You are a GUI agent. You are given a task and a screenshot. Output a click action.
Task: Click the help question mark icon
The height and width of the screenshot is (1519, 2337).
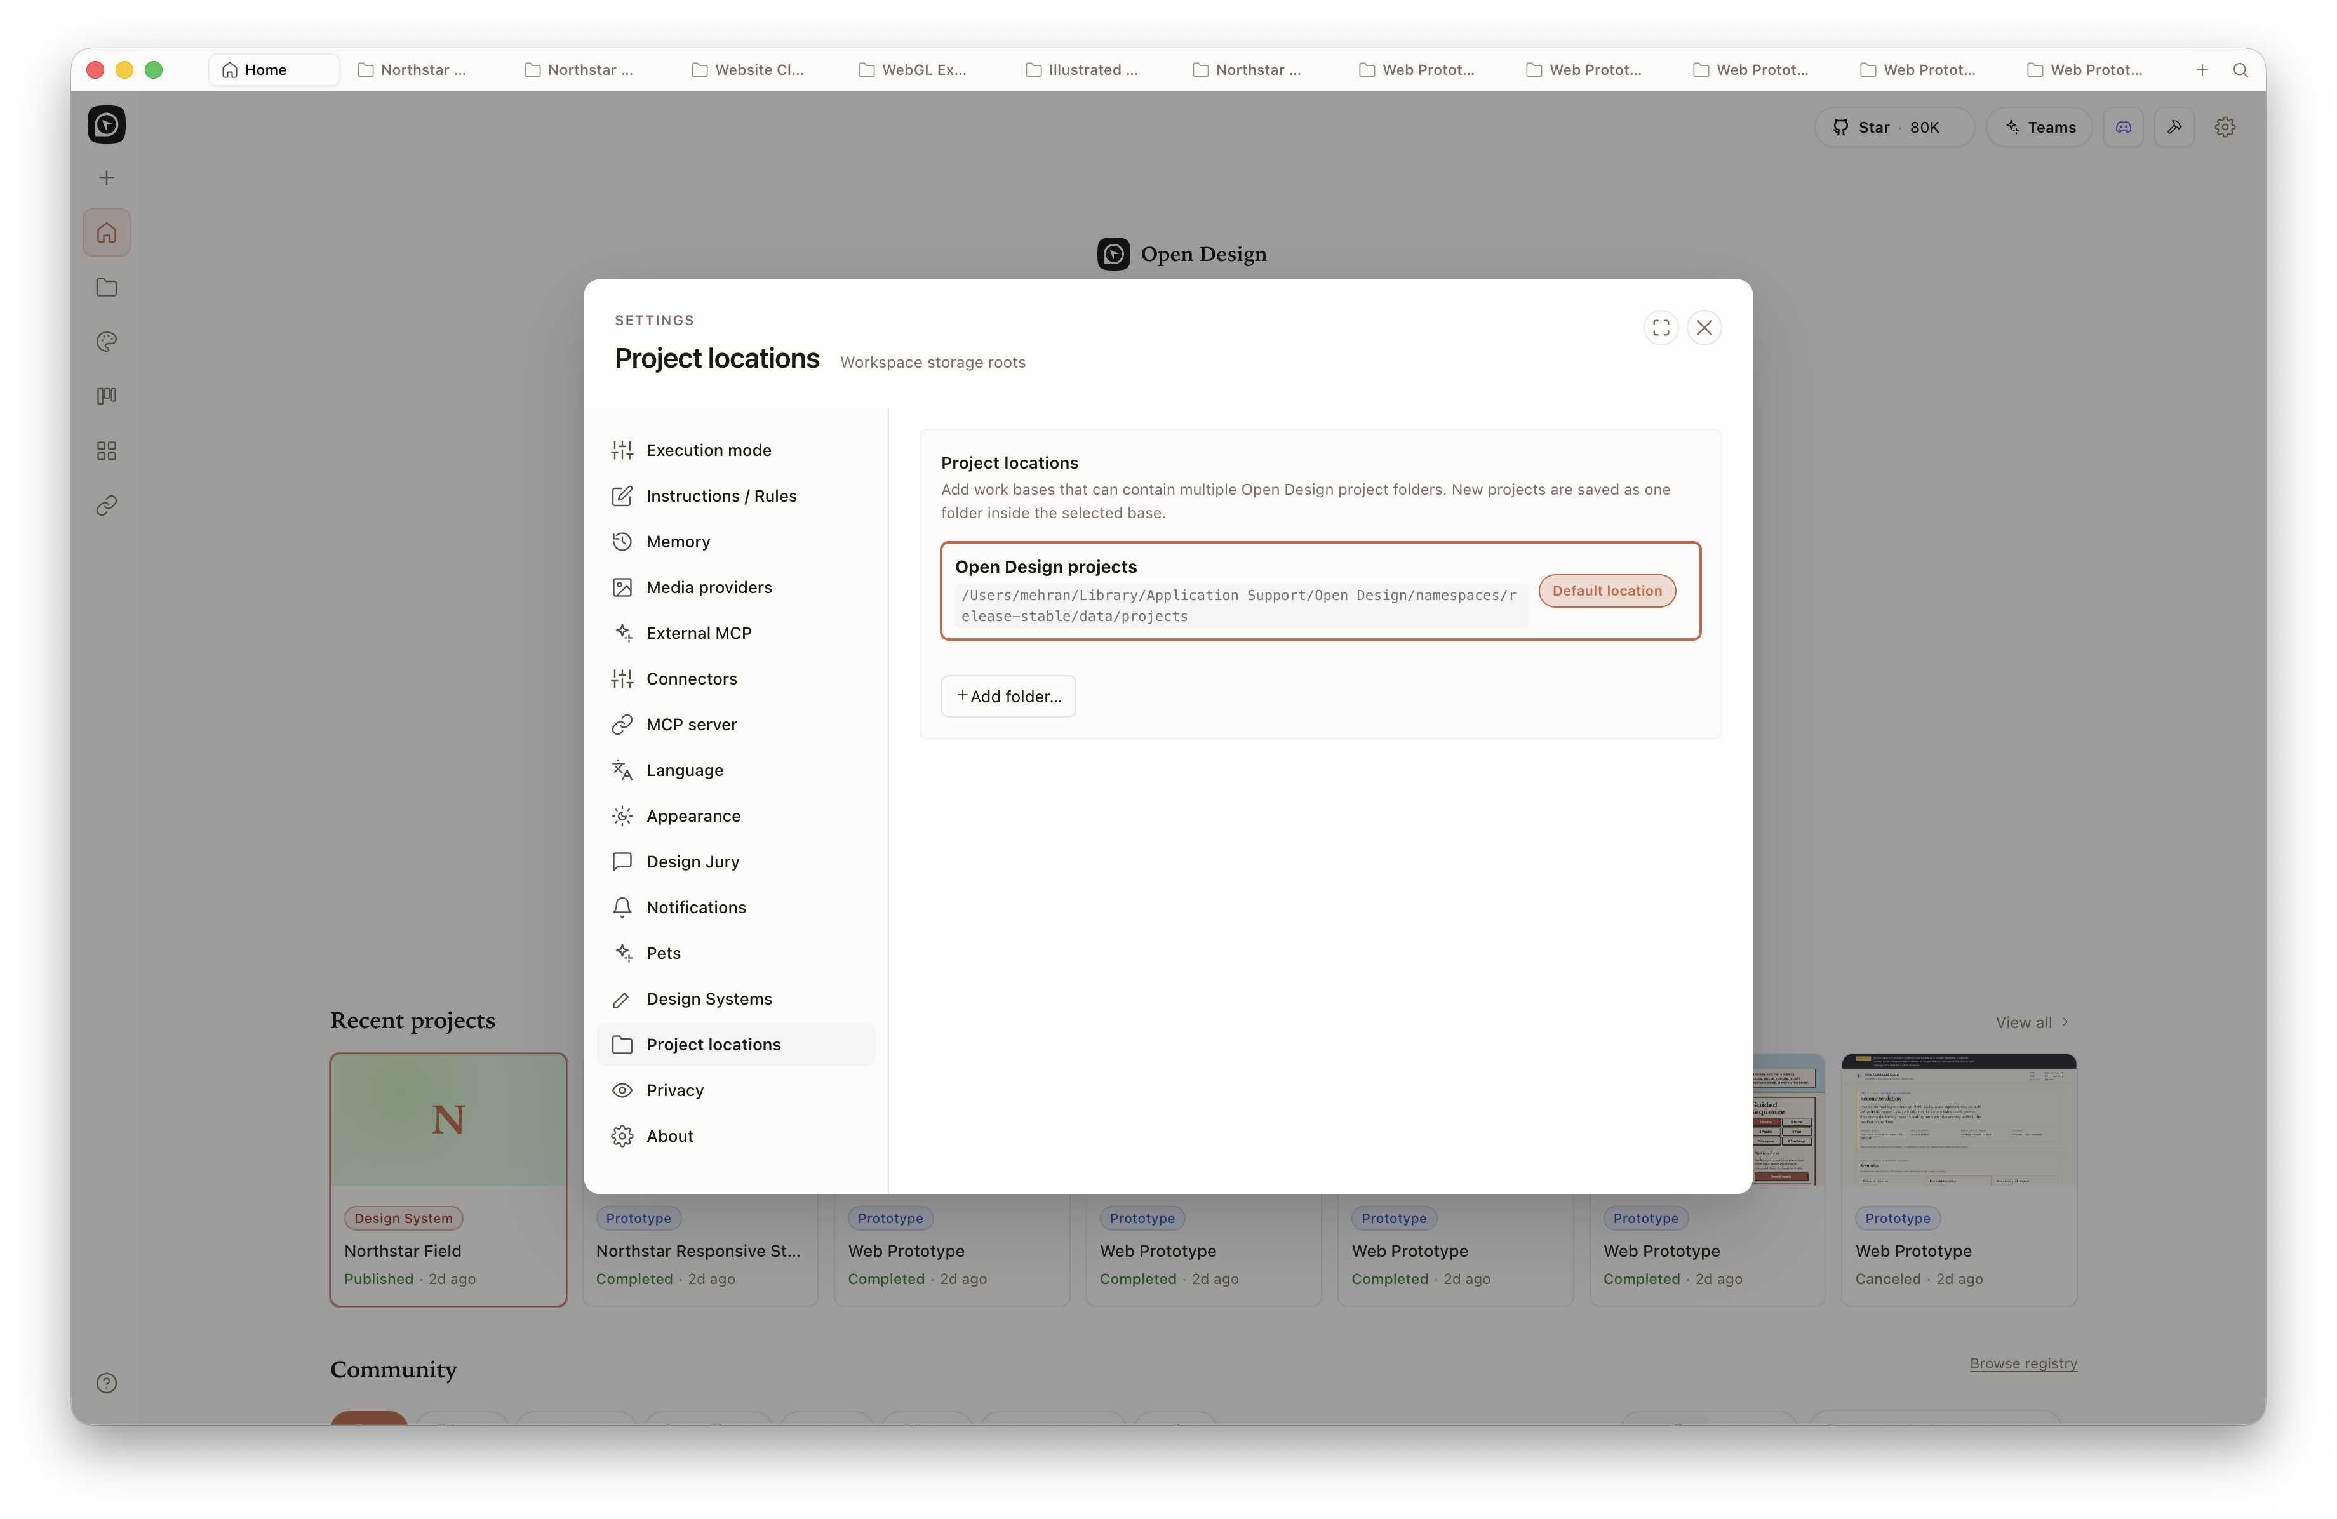tap(106, 1384)
